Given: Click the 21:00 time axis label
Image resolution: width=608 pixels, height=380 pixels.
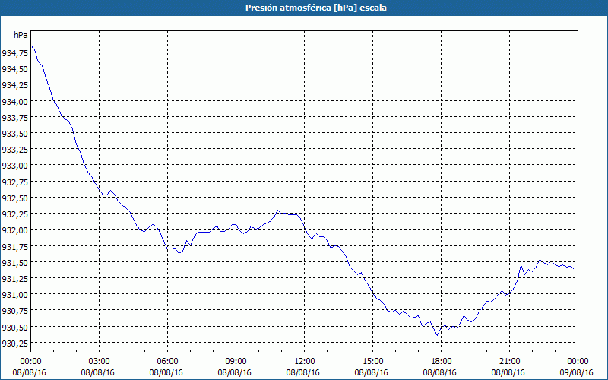Looking at the screenshot, I should tap(509, 362).
